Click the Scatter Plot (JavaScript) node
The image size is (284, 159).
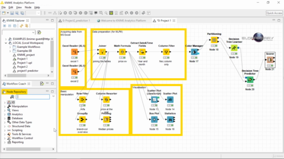point(154,99)
